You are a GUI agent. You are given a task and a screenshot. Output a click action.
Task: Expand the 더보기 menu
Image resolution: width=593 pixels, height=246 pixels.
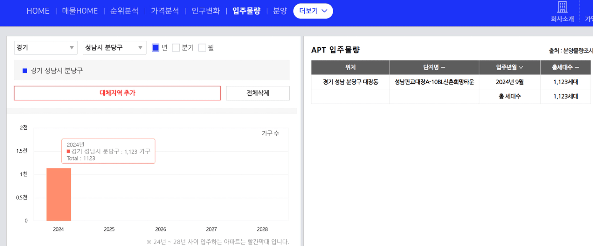click(x=313, y=11)
